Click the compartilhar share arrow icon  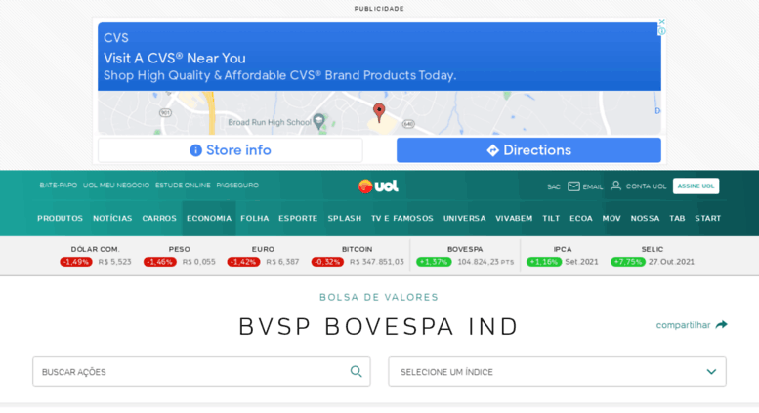(x=721, y=324)
